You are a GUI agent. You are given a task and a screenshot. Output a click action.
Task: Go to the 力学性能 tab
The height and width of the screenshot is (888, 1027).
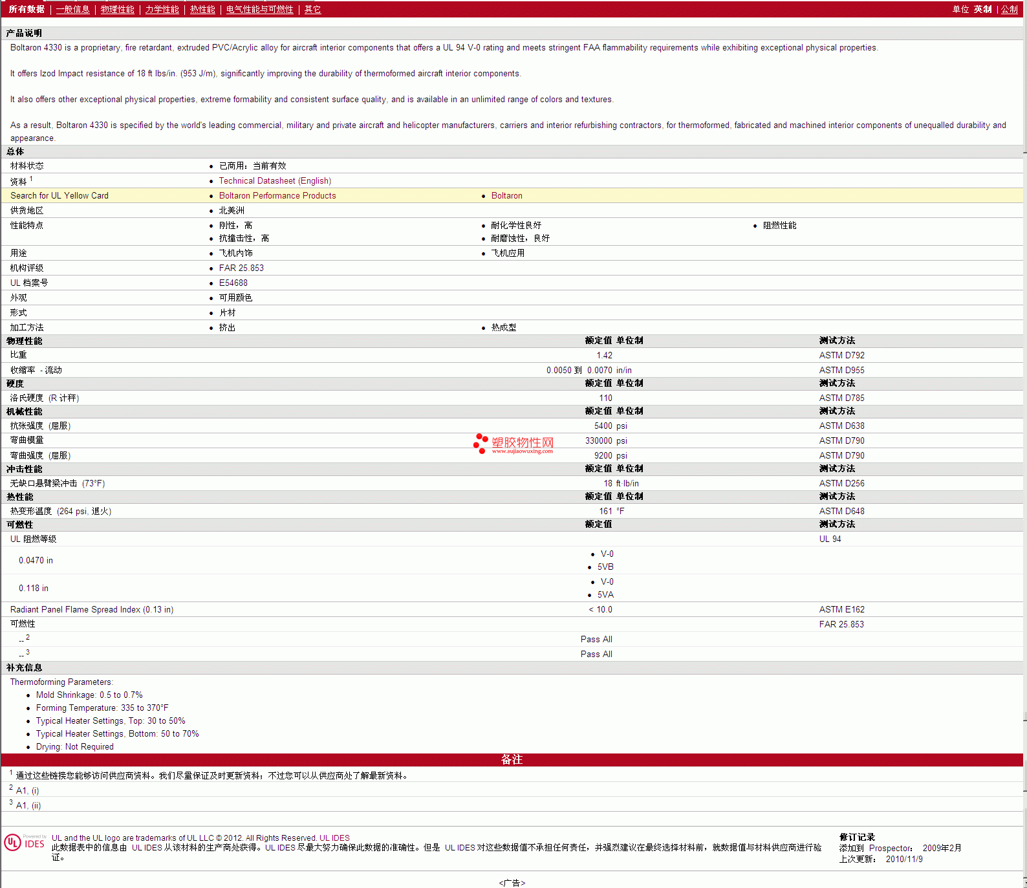click(162, 9)
